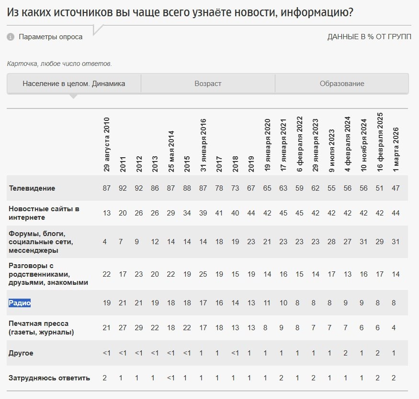Click the 25 мая 2014 column header
The width and height of the screenshot is (419, 399).
(x=171, y=151)
